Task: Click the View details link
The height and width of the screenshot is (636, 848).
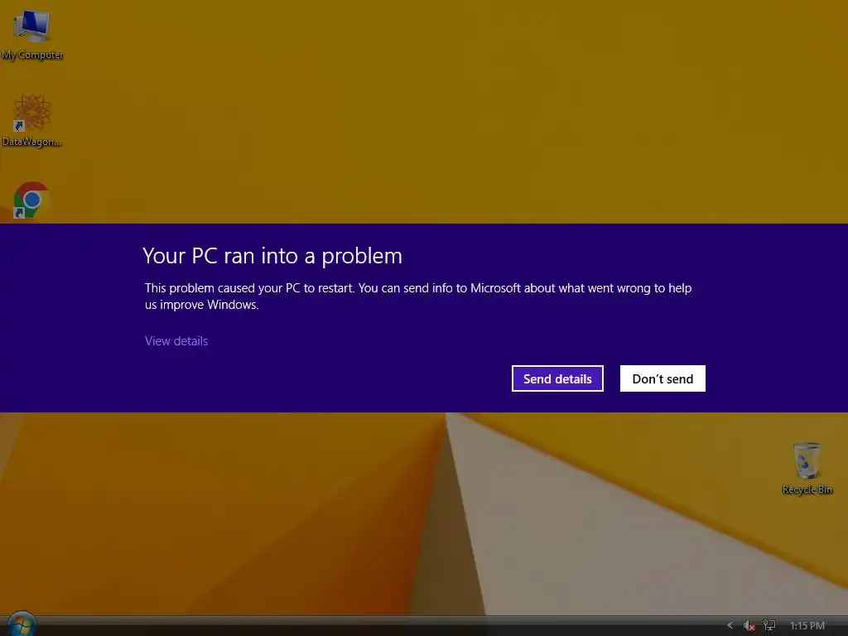Action: tap(176, 340)
